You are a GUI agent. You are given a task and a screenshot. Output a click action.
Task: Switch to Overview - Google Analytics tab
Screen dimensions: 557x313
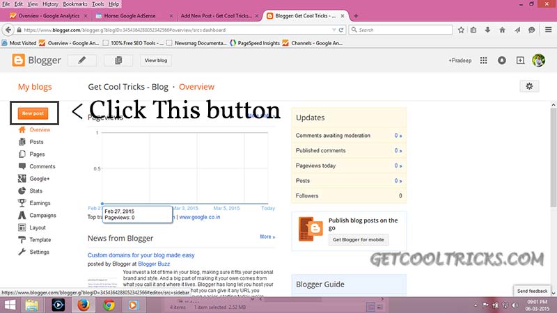pos(49,16)
